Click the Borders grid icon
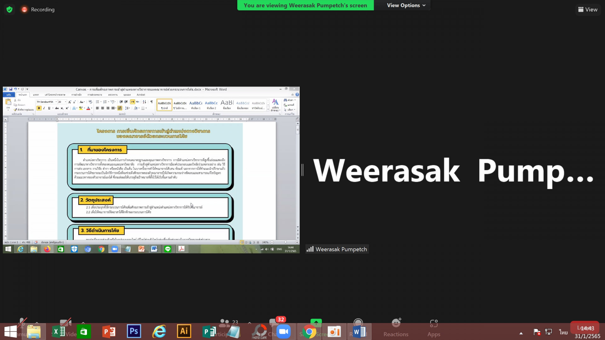This screenshot has width=605, height=340. 143,108
